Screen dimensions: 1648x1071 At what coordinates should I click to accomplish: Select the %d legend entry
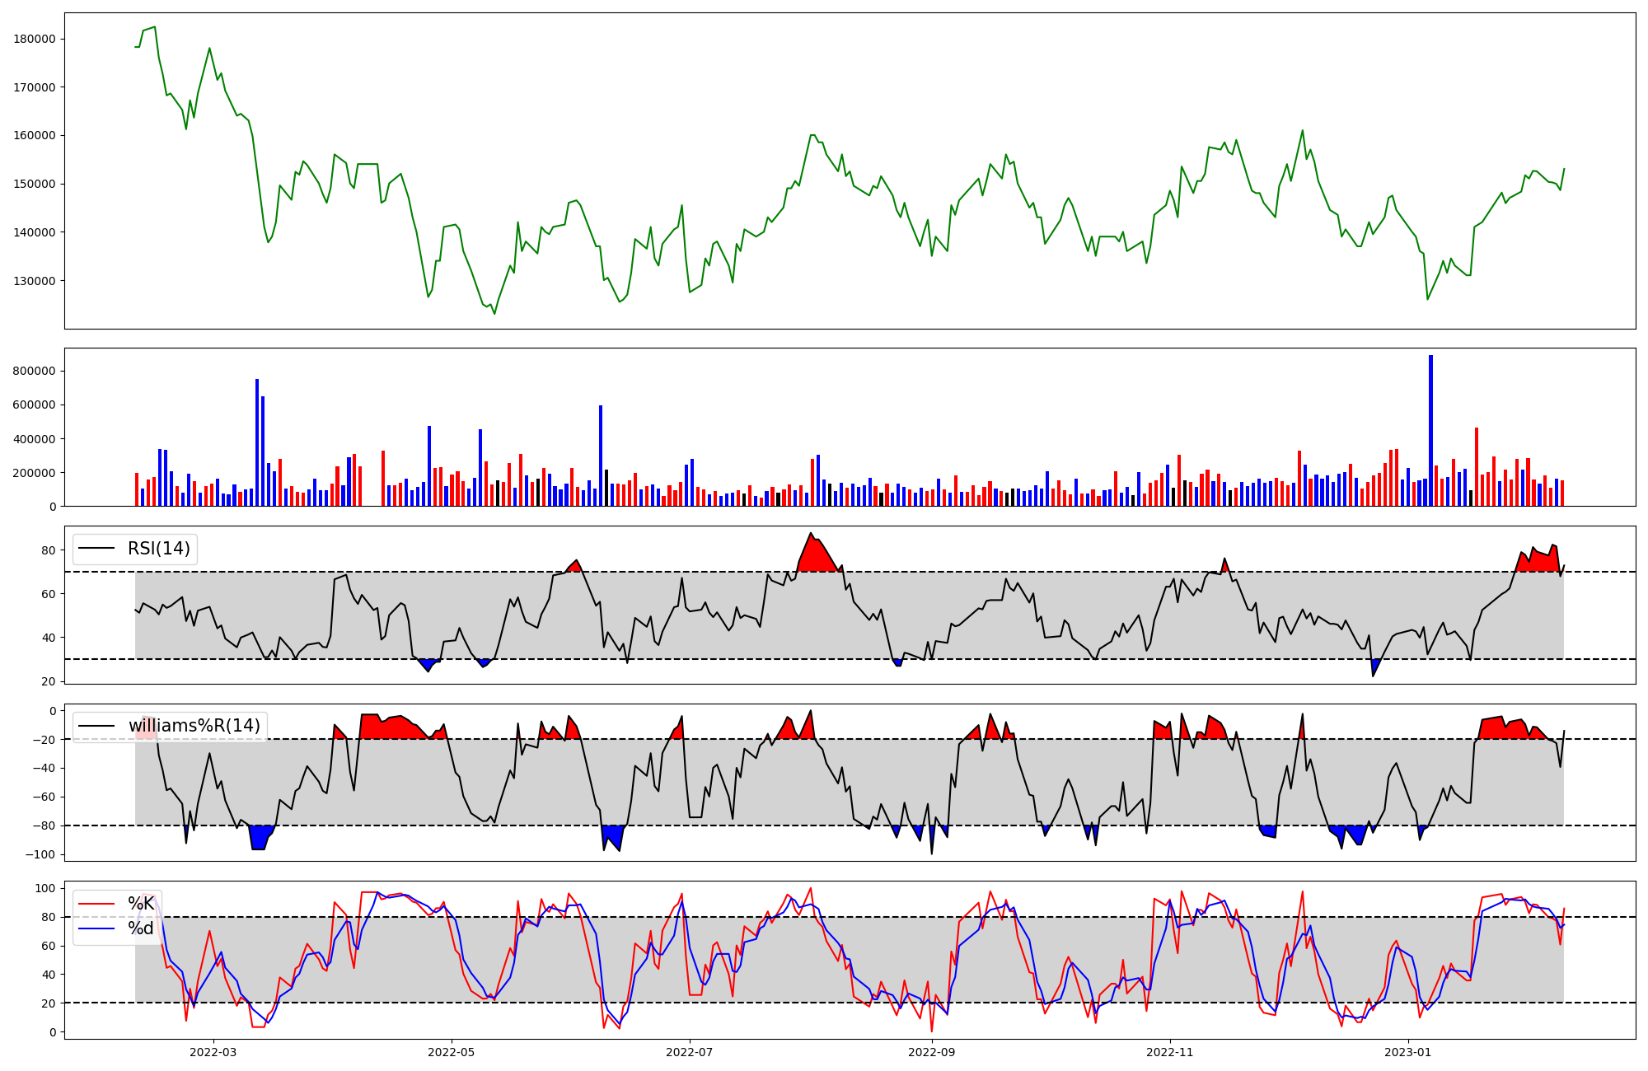click(x=141, y=928)
